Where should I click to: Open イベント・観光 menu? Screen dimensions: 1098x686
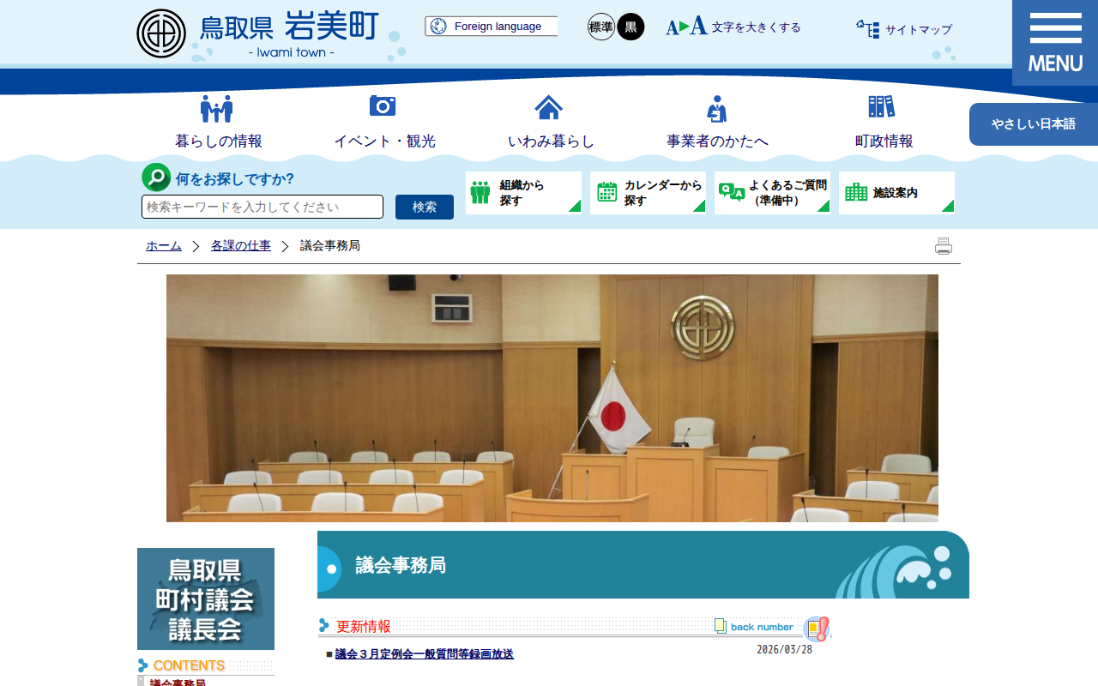click(384, 122)
